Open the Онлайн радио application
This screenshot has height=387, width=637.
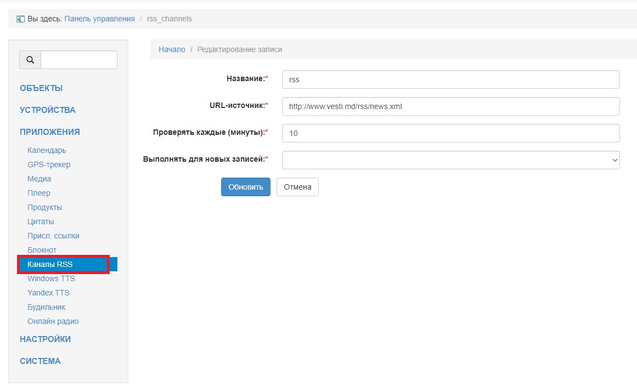tap(53, 321)
